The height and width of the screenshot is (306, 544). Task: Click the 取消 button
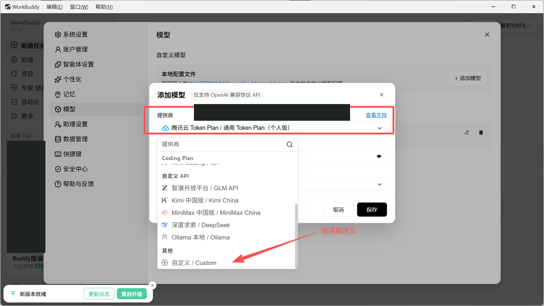tap(339, 210)
